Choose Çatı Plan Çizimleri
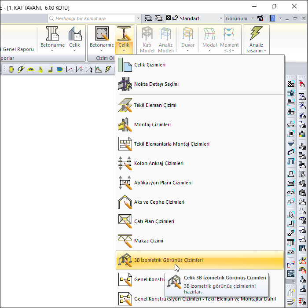308x308 pixels. (200, 221)
